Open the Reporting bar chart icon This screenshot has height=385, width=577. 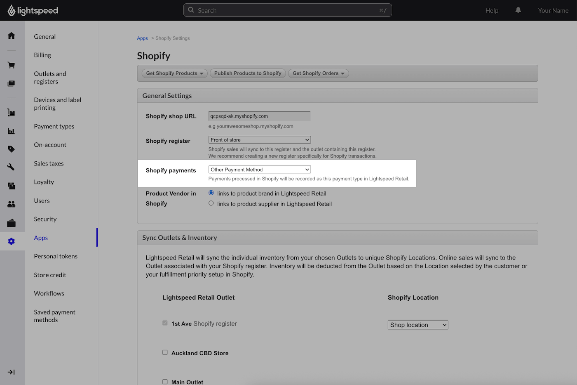pos(12,131)
